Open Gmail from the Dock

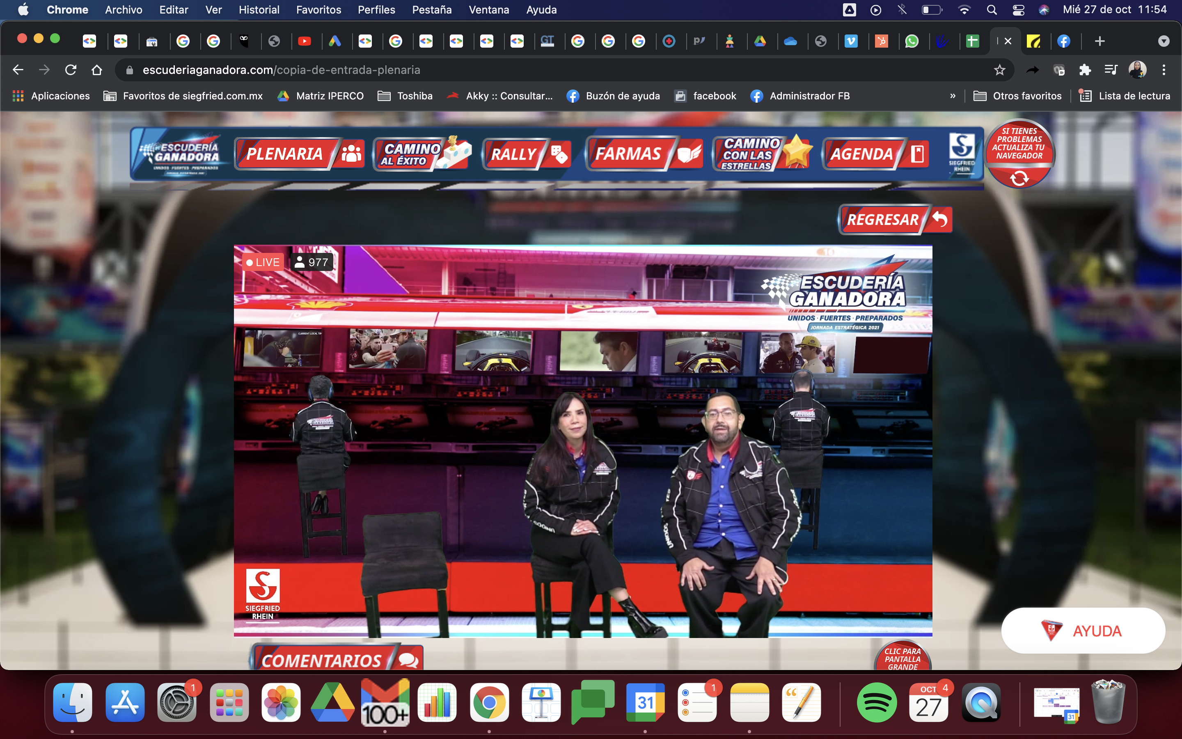385,702
